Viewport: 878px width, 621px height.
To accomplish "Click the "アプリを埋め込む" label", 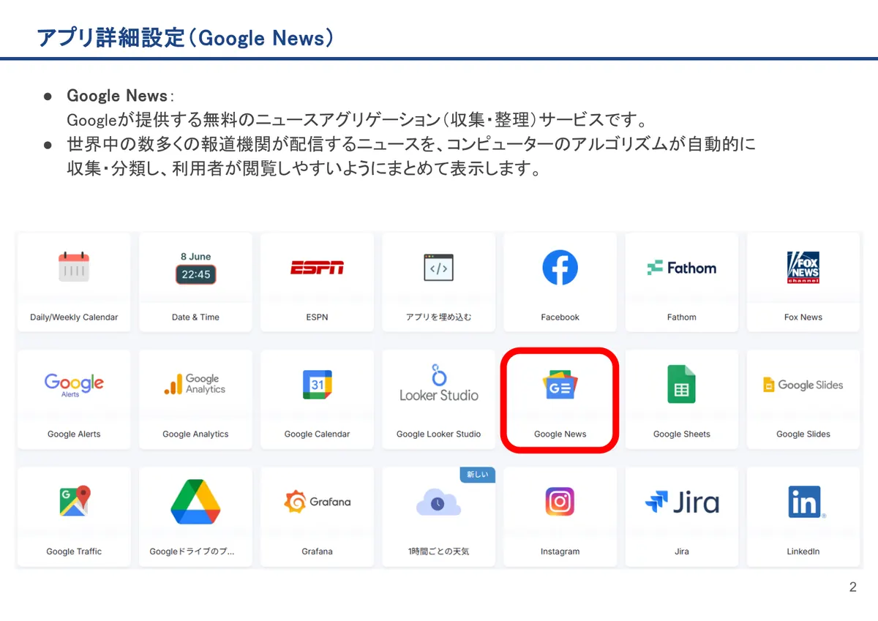I will pos(438,317).
